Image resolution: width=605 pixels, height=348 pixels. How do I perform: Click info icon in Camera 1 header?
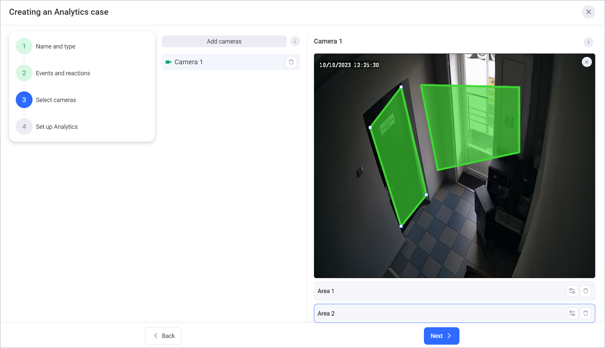pyautogui.click(x=588, y=42)
